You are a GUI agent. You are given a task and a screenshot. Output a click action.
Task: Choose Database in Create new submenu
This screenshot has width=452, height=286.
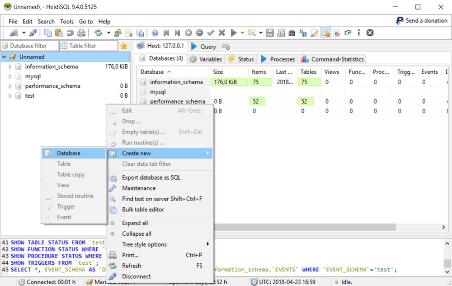click(69, 153)
